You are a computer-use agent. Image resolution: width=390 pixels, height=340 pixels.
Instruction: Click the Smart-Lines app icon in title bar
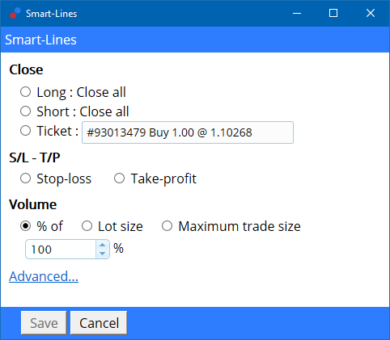point(15,13)
